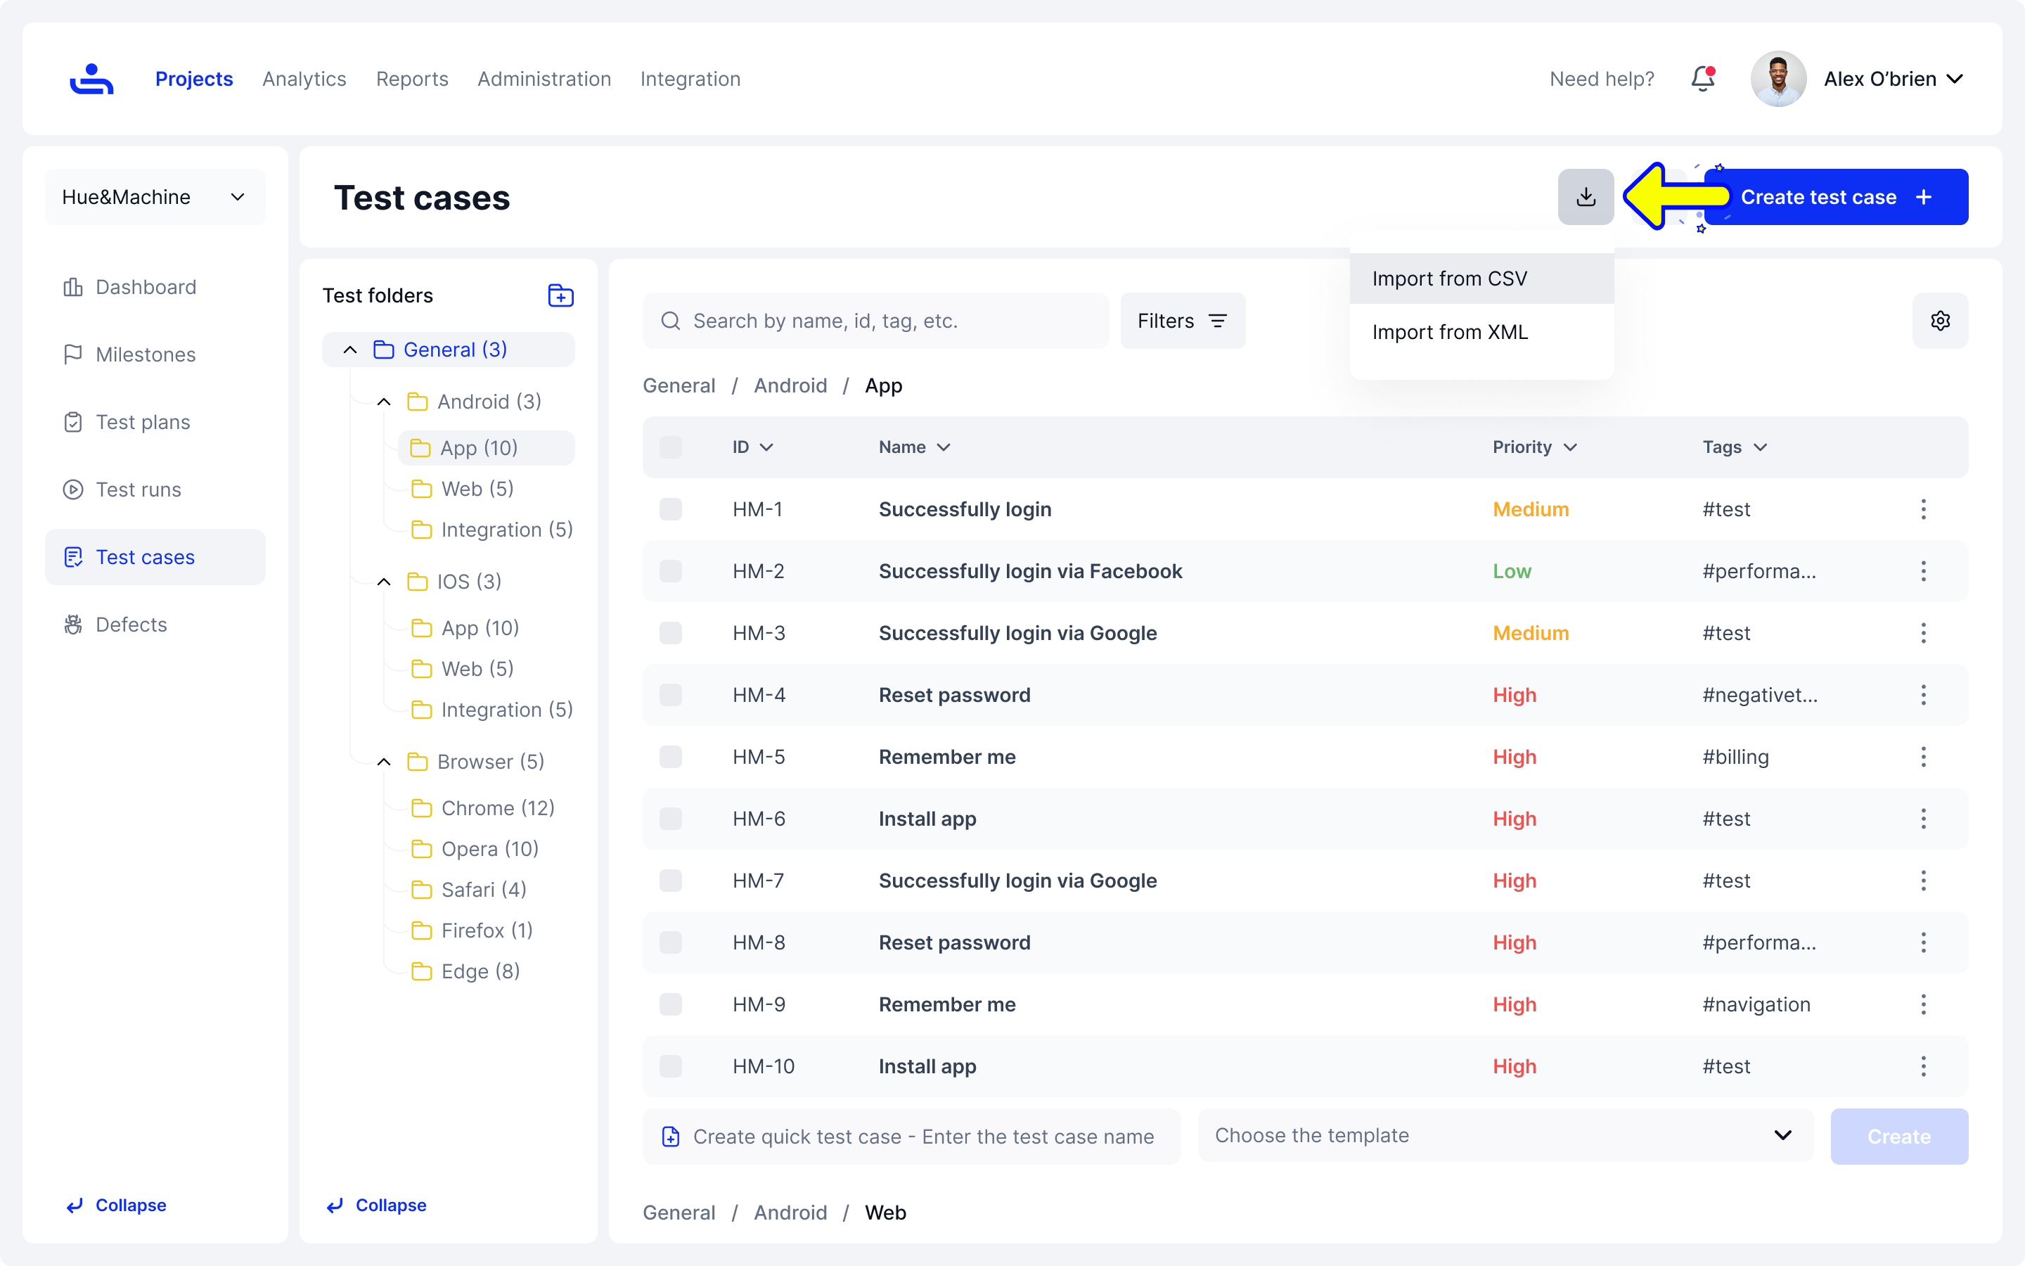The width and height of the screenshot is (2025, 1266).
Task: Open the notifications bell
Action: coord(1702,79)
